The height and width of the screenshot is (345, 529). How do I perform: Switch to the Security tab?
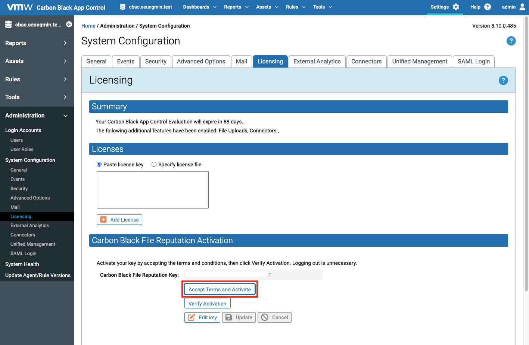pos(156,62)
